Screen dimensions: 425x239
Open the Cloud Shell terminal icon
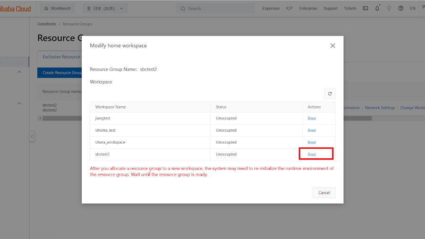point(365,9)
